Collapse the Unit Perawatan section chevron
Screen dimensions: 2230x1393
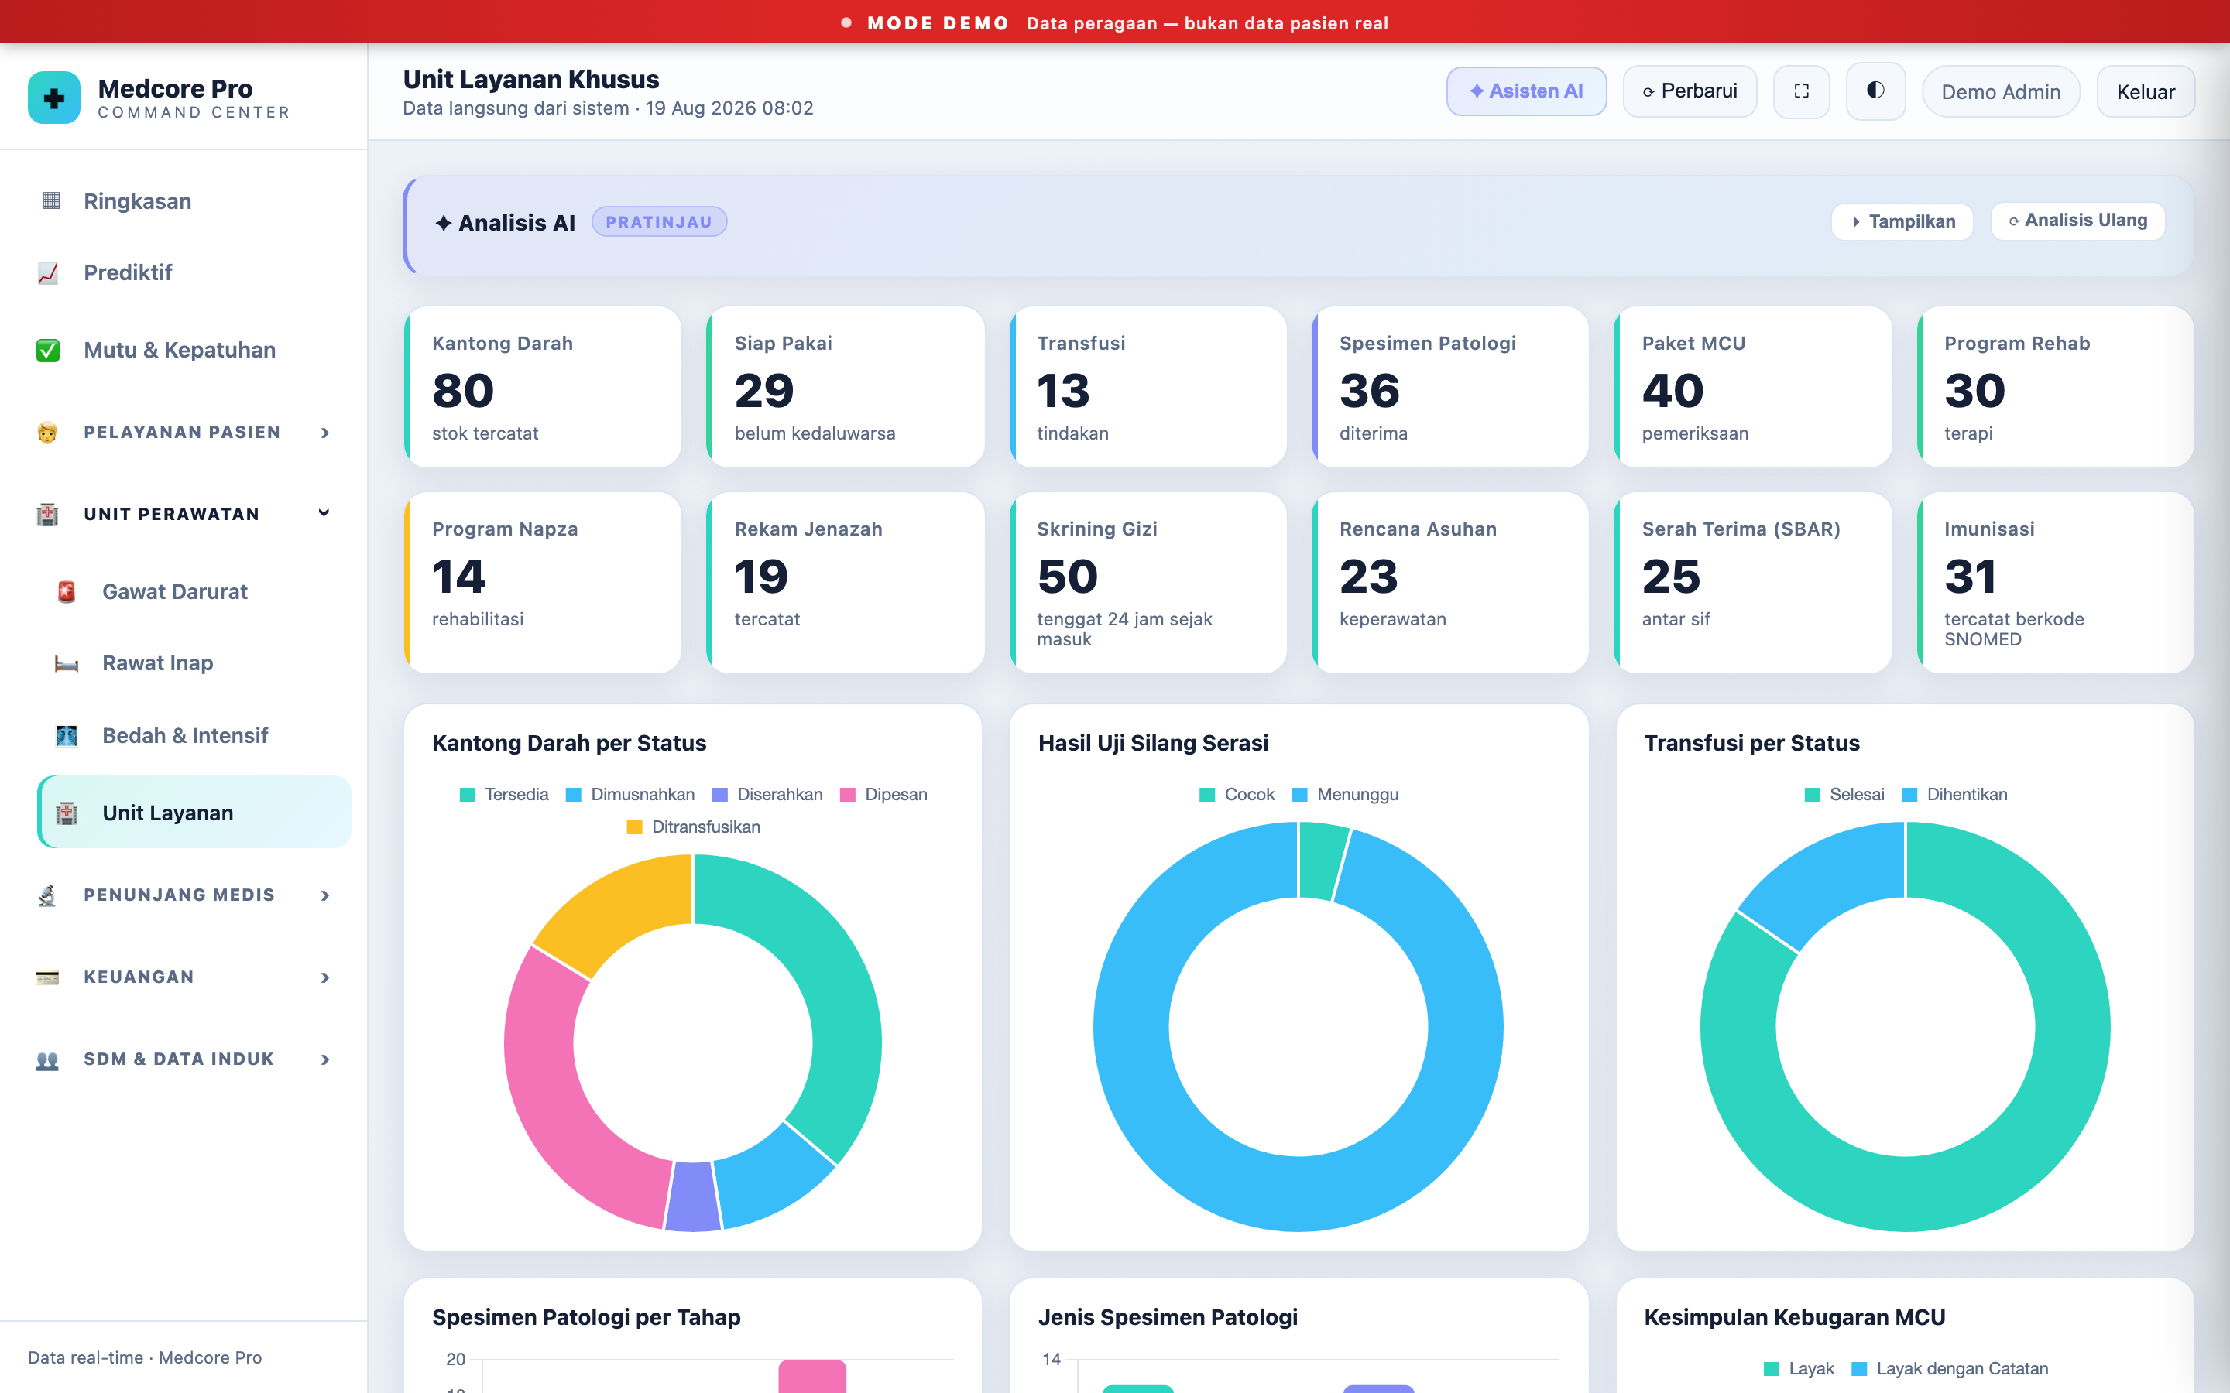[324, 514]
